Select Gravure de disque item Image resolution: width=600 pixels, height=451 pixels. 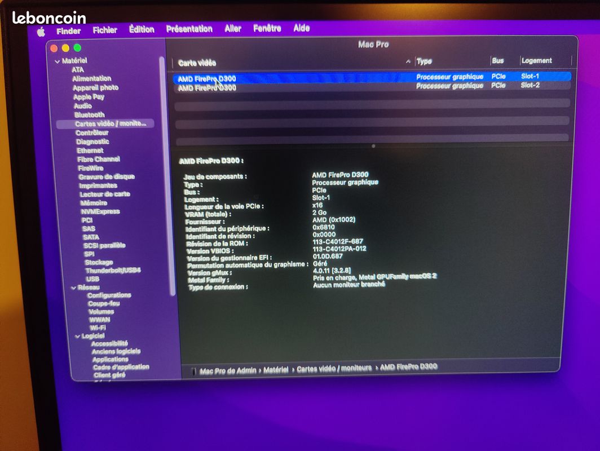[x=107, y=176]
